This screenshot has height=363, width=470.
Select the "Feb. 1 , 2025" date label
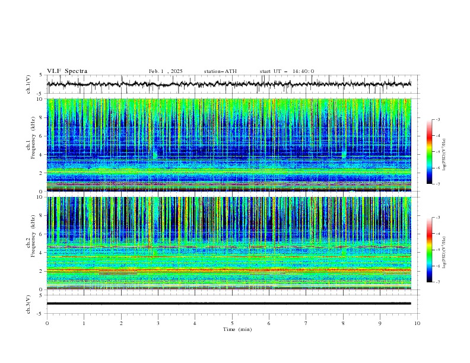166,71
